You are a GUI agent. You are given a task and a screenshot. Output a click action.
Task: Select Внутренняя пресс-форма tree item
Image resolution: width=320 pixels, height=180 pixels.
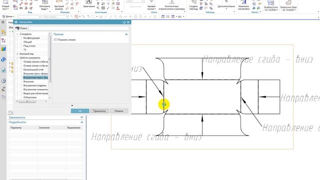tap(35, 78)
